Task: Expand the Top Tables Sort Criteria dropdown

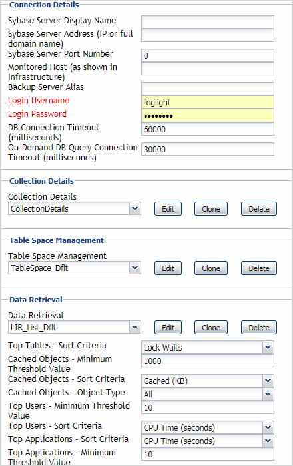Action: (208, 347)
